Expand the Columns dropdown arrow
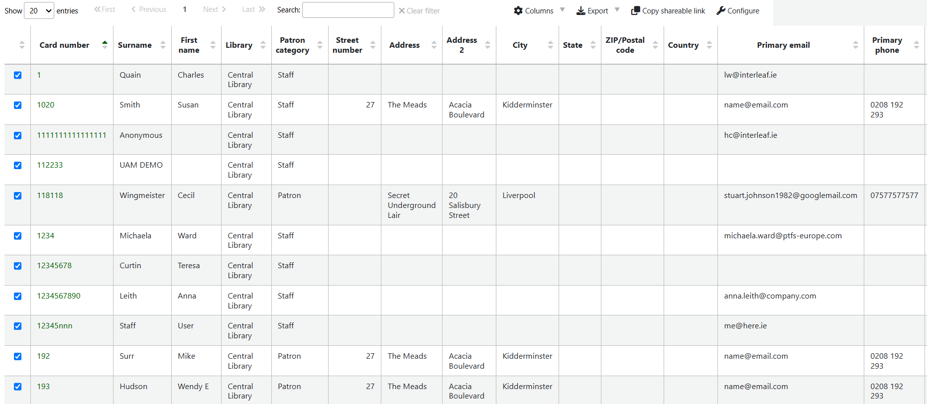 click(562, 10)
